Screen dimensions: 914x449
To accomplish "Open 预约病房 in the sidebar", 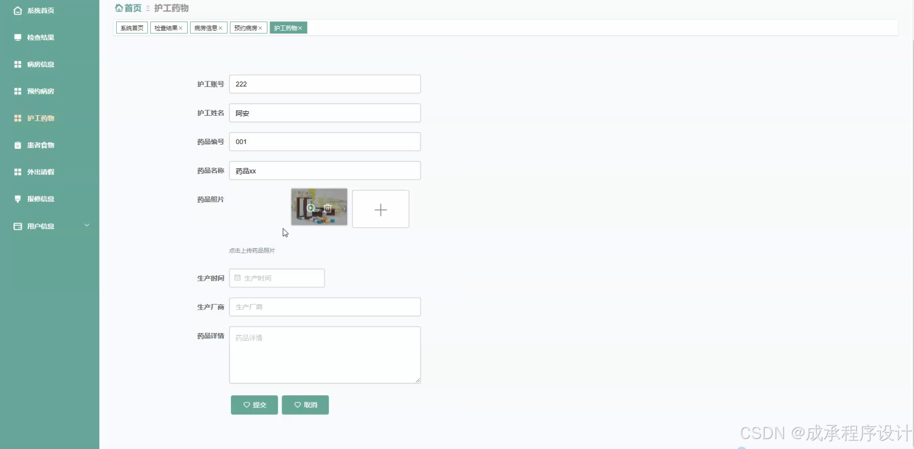I will click(x=41, y=91).
